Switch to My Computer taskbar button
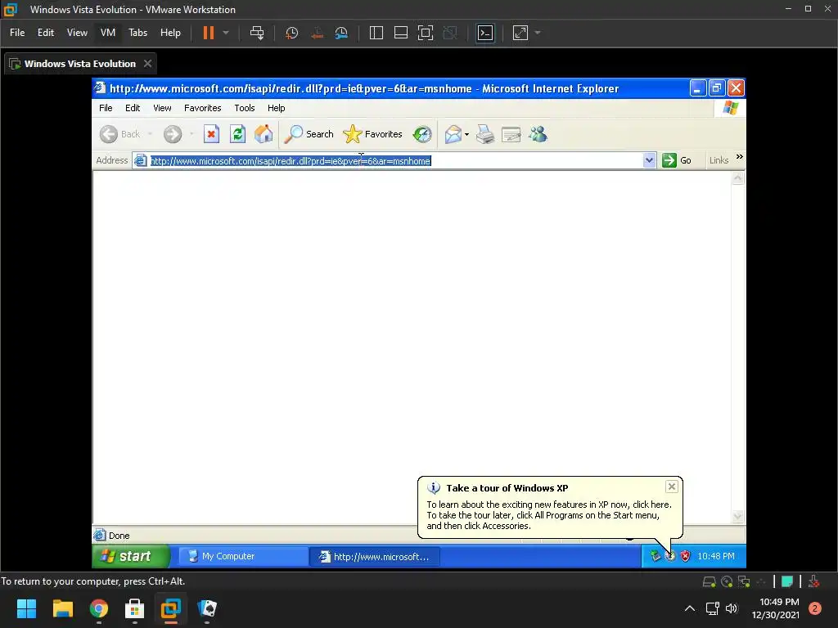 (241, 556)
